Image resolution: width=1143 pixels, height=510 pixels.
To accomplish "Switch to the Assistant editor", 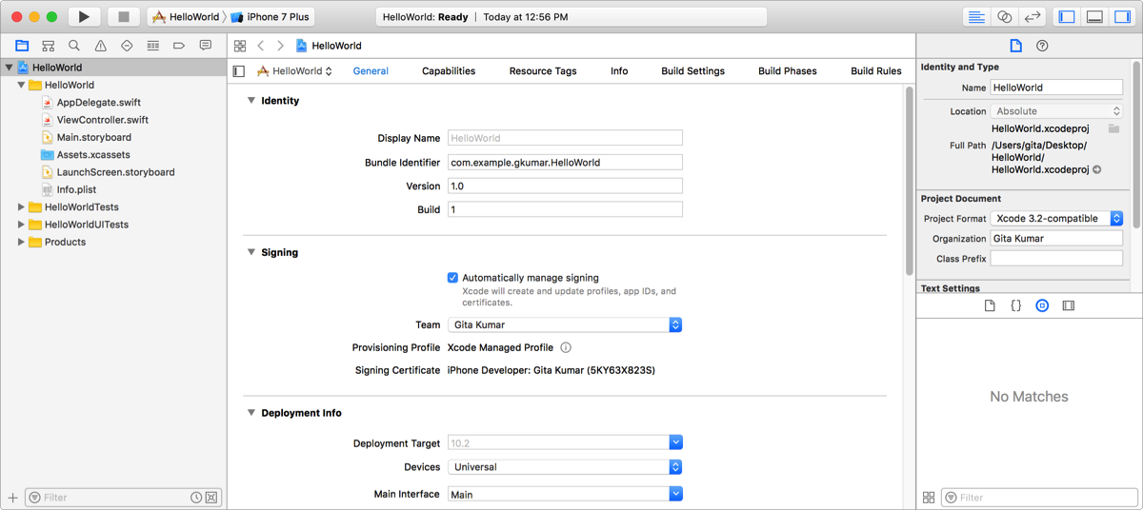I will [x=1004, y=17].
